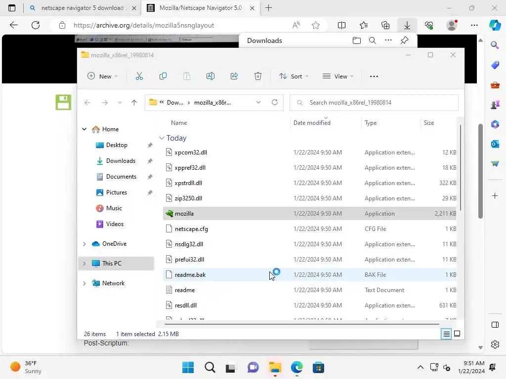This screenshot has height=379, width=506.
Task: Click the Delete trash icon in Explorer toolbar
Action: pos(258,76)
